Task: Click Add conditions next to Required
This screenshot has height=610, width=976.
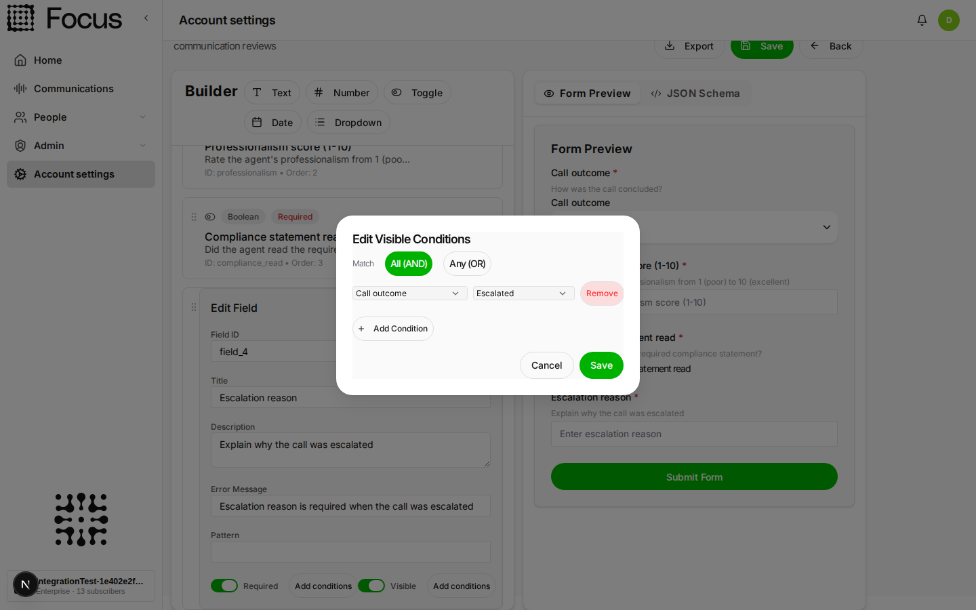Action: point(323,586)
